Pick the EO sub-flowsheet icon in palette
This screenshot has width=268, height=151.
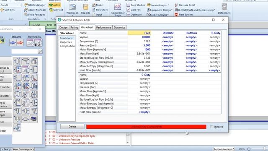[38, 43]
